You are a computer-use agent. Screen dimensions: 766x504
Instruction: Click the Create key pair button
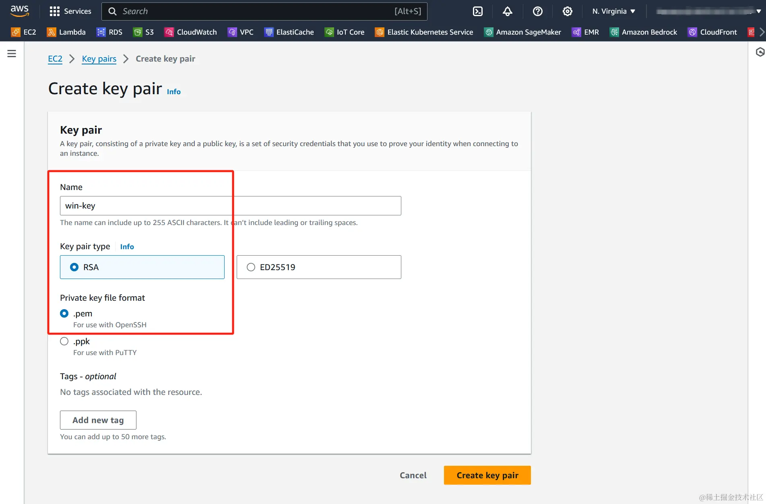[x=487, y=475]
